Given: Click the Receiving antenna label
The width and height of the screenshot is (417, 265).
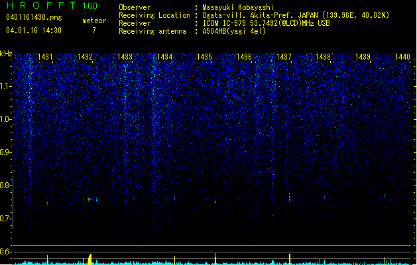Looking at the screenshot, I should [x=152, y=31].
